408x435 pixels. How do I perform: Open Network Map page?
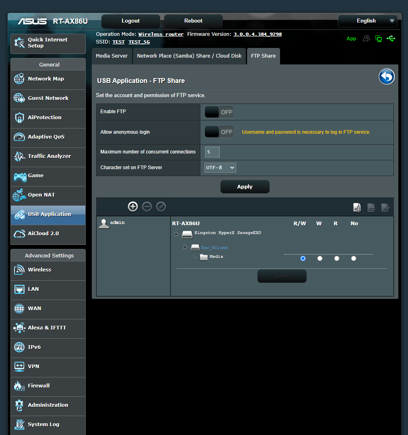48,80
